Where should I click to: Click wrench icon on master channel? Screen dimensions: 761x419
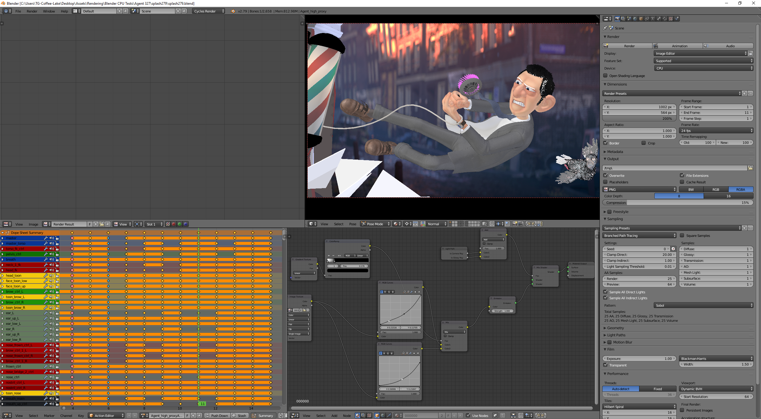46,238
